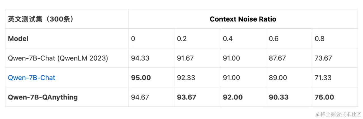Click the 0.8 noise ratio column header
Image resolution: width=363 pixels, height=119 pixels.
pyautogui.click(x=320, y=39)
